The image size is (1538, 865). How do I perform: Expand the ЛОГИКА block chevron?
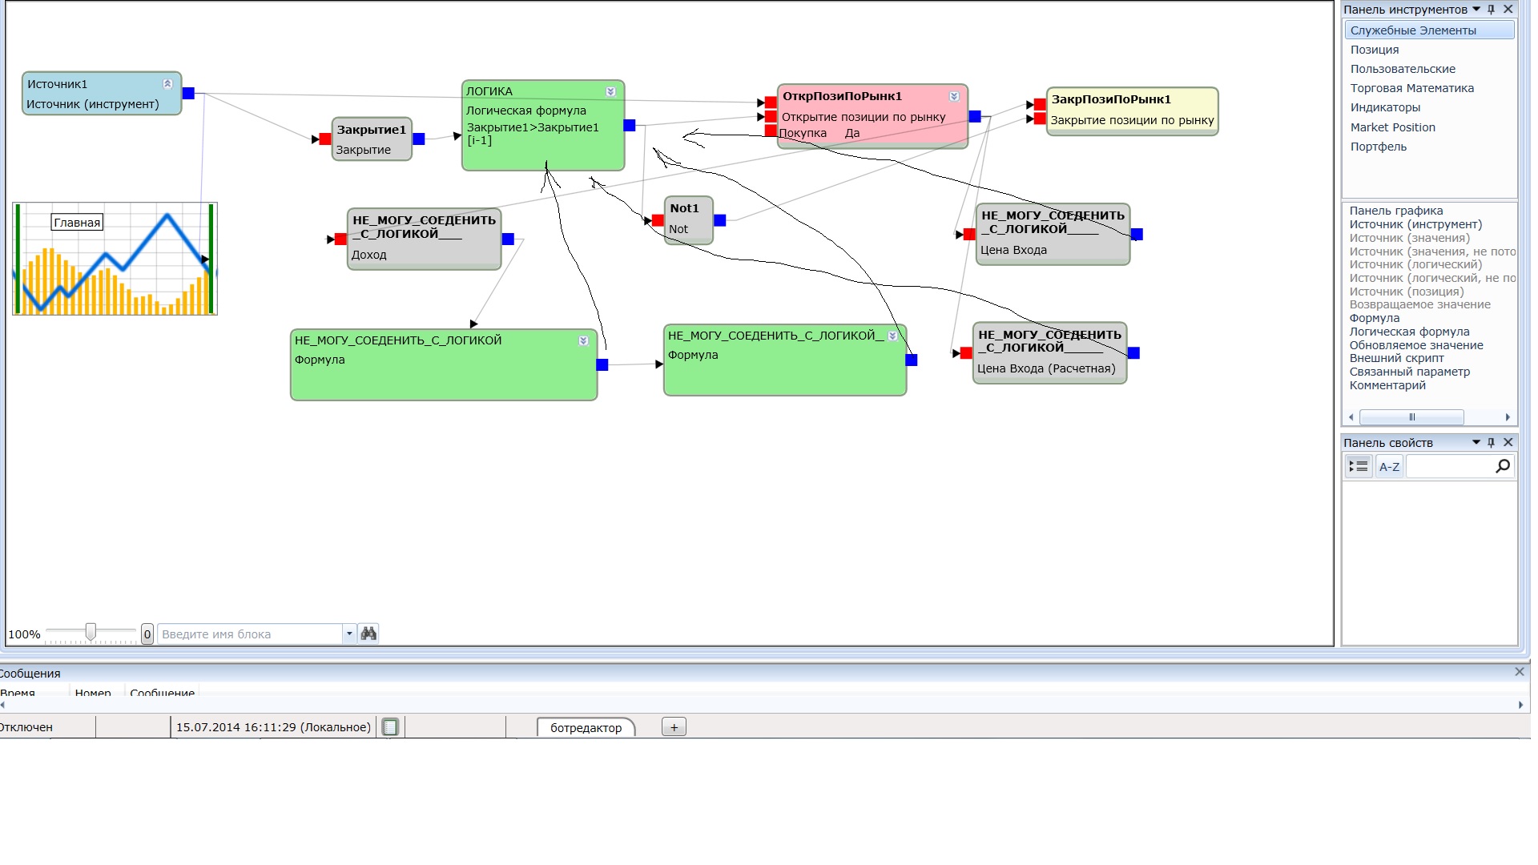click(610, 92)
